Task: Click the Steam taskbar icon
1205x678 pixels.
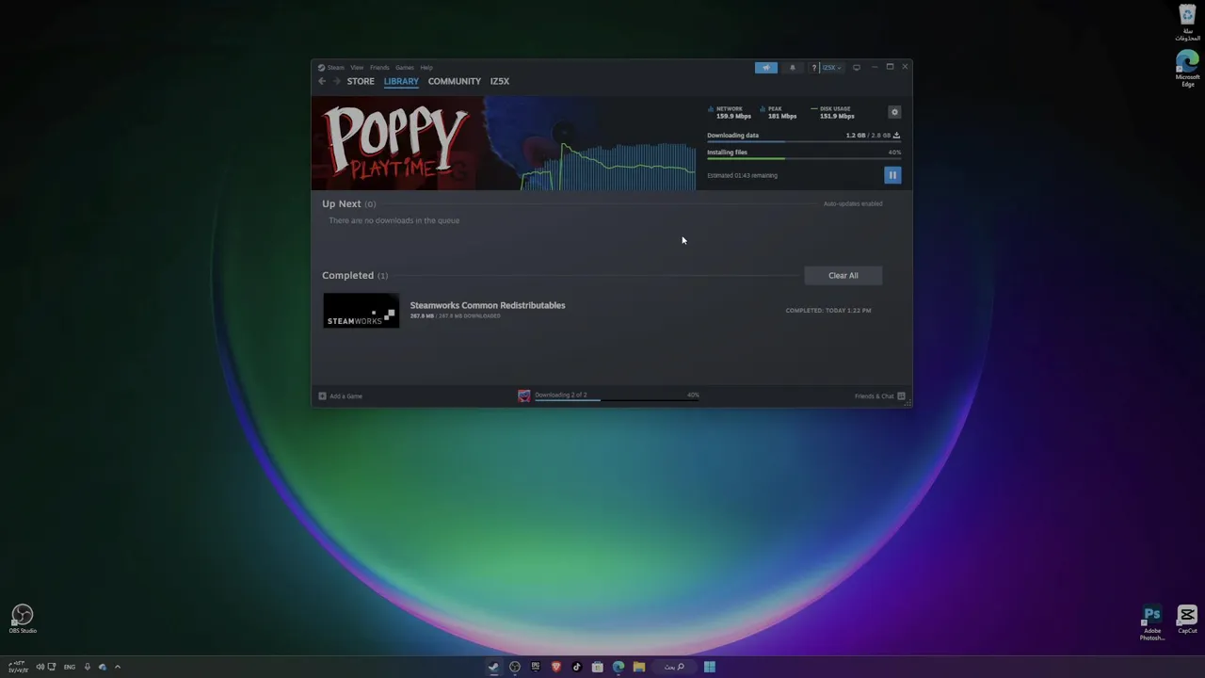Action: click(x=493, y=667)
